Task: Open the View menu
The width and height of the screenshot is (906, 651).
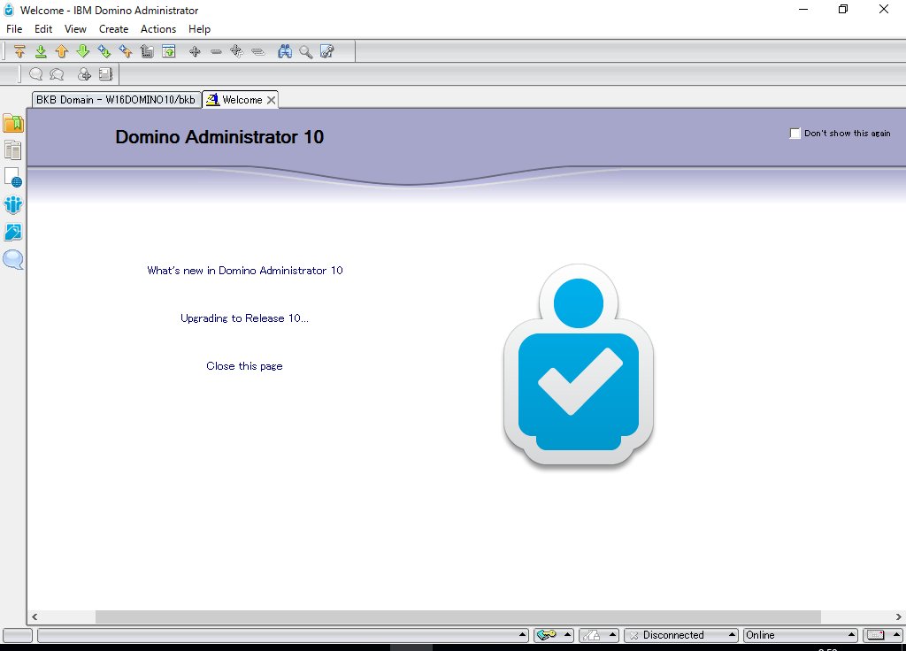Action: click(75, 29)
